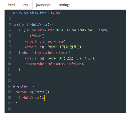This screenshot has height=113, width=126.
Task: Click 'Swiper 초기화 완료' string on line 7
Action: click(x=62, y=47)
